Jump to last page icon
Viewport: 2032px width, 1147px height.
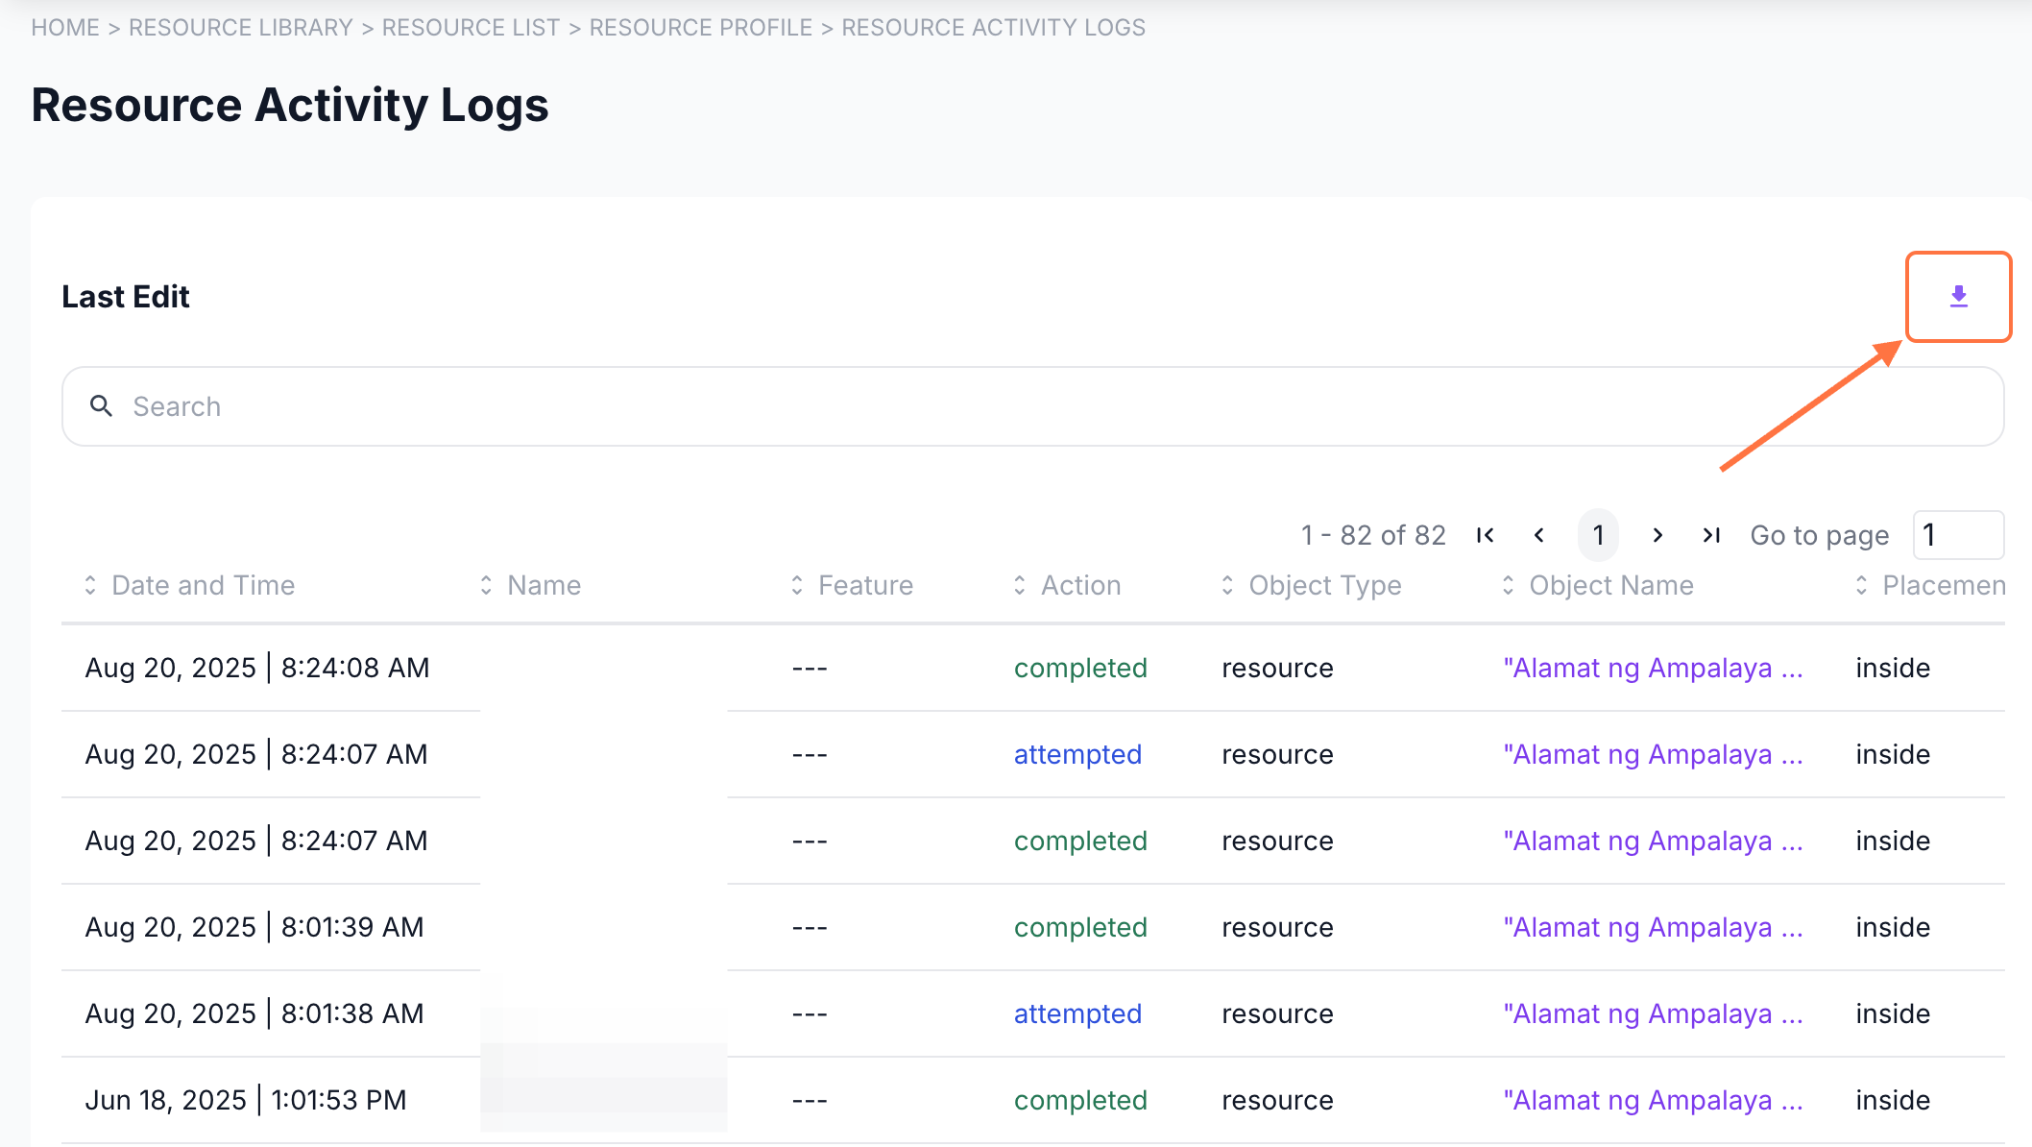point(1711,535)
